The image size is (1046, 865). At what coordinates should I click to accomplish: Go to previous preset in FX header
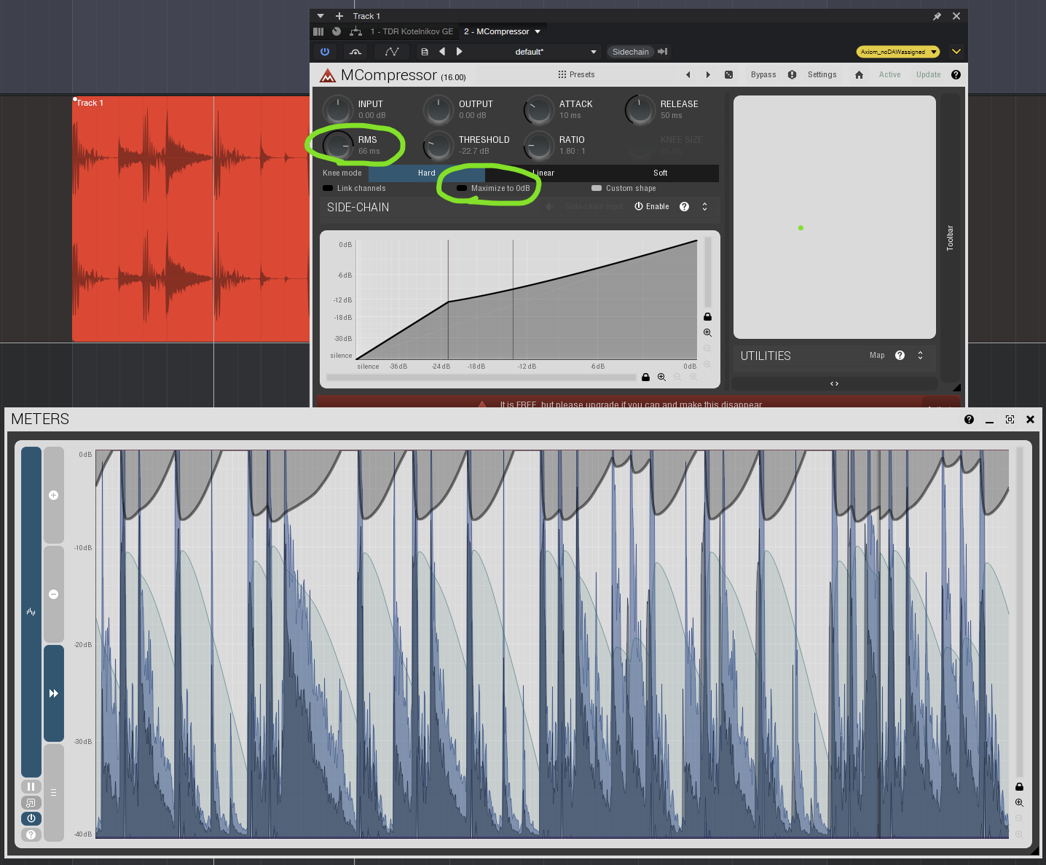click(x=442, y=52)
